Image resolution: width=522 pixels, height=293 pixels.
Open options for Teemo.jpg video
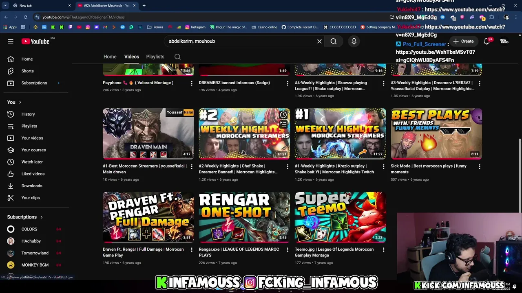click(383, 250)
